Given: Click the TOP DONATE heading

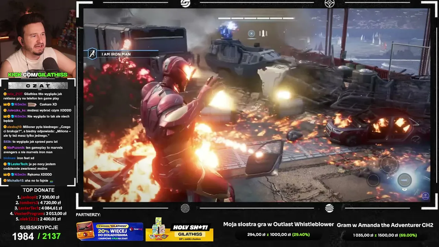Looking at the screenshot, I should [39, 190].
